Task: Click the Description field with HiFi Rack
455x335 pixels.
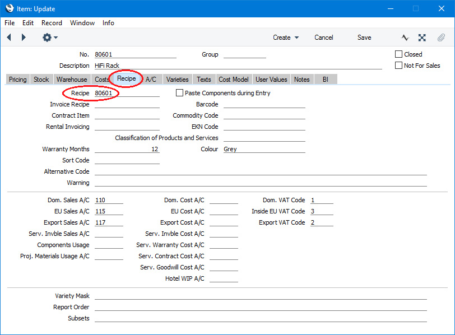Action: coord(238,66)
